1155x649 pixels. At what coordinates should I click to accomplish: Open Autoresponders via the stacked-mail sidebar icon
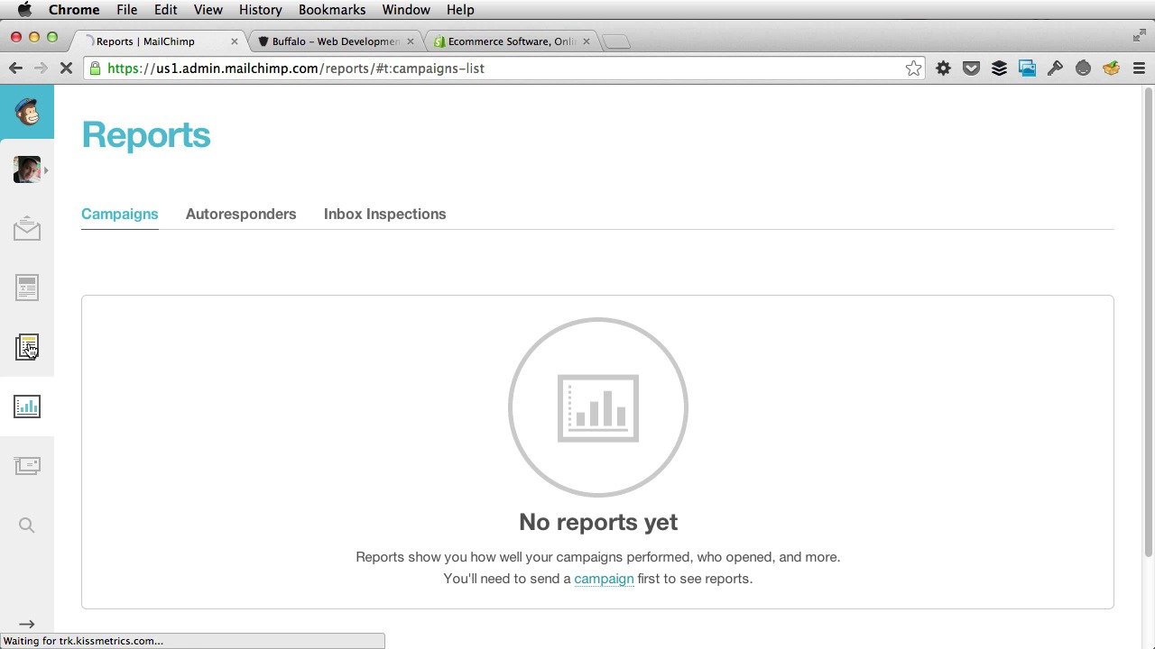pyautogui.click(x=27, y=465)
